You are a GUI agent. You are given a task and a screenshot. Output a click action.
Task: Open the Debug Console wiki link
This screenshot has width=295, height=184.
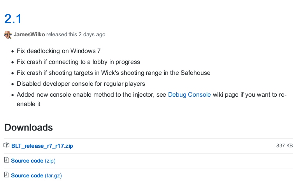click(190, 95)
